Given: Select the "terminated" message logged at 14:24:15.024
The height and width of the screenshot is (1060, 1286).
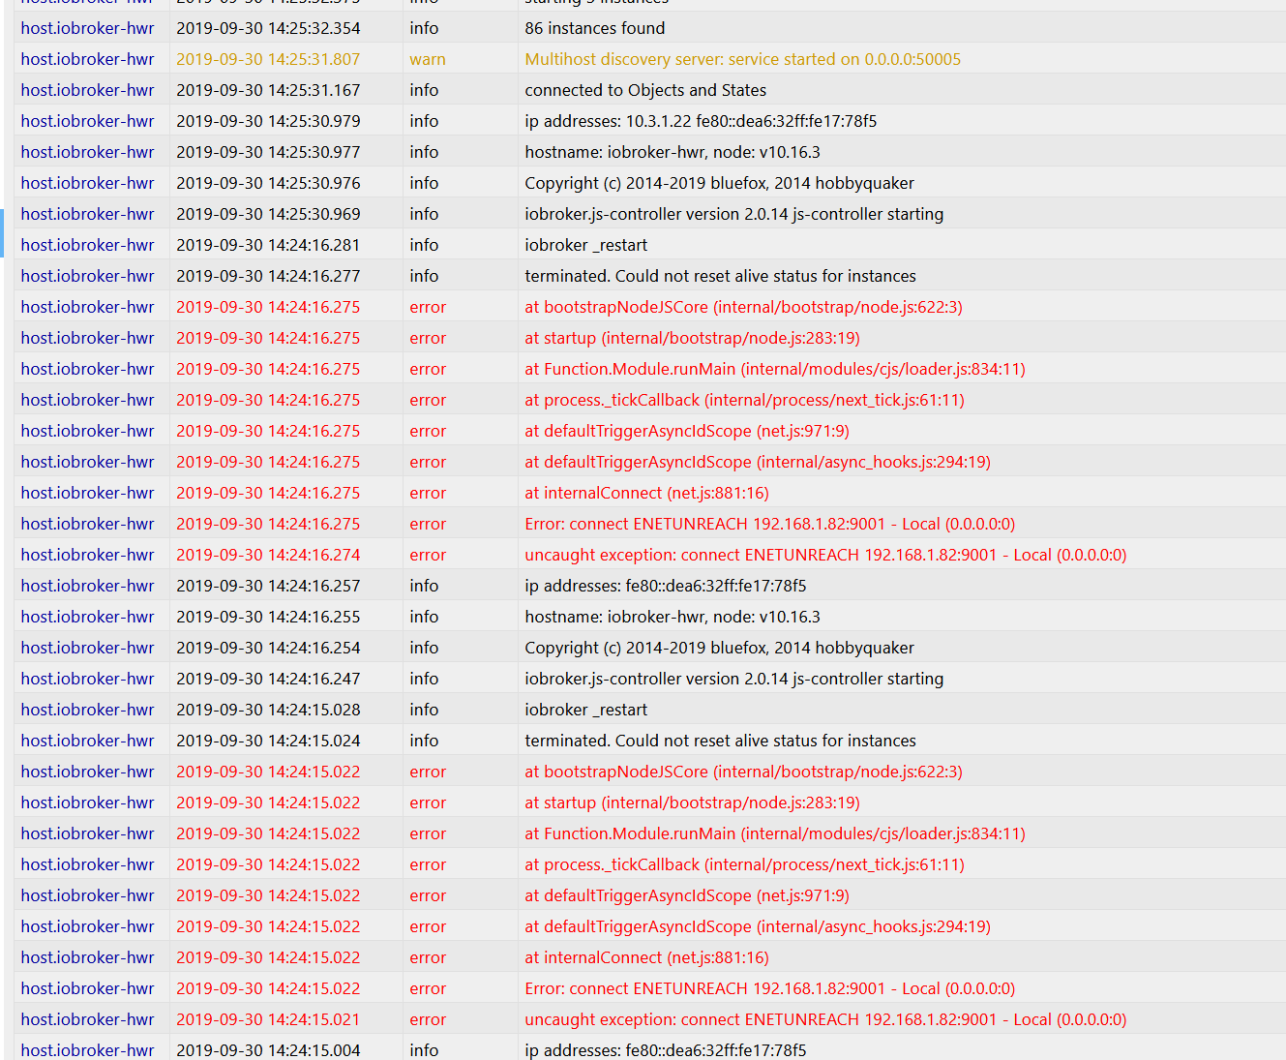Looking at the screenshot, I should click(x=720, y=741).
